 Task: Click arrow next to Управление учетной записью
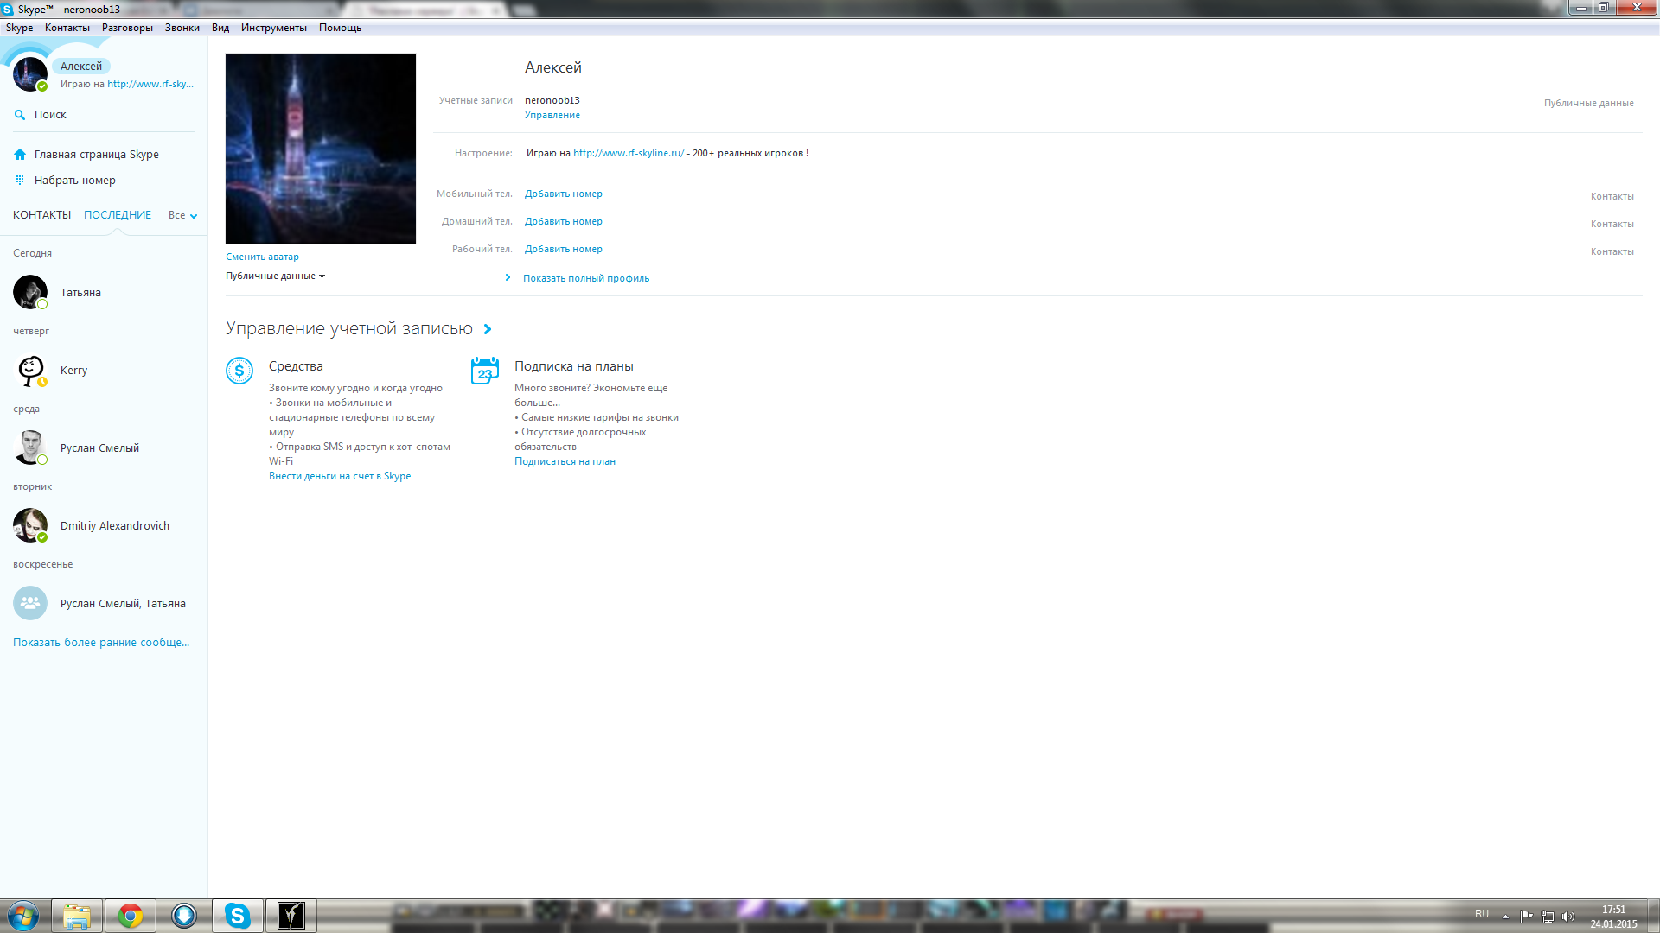coord(488,329)
